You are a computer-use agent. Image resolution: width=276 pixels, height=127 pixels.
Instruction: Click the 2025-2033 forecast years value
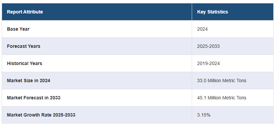pyautogui.click(x=208, y=46)
